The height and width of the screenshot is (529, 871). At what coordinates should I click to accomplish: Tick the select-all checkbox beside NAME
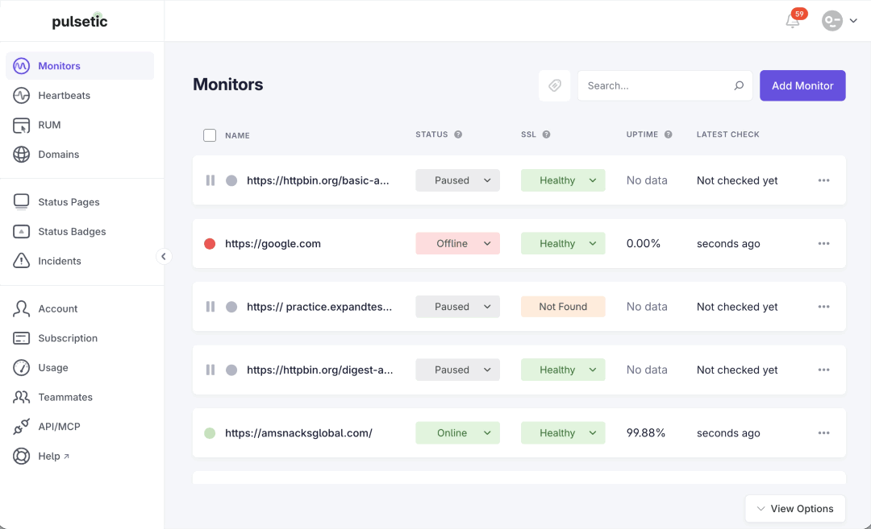[x=210, y=135]
